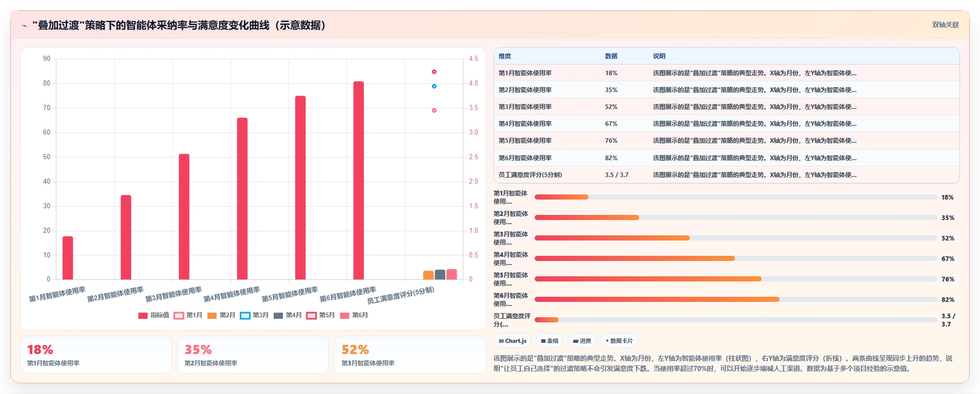Click the 第3月智能体使用率 chart bar
Screen dimensions: 980x394
(x=184, y=216)
